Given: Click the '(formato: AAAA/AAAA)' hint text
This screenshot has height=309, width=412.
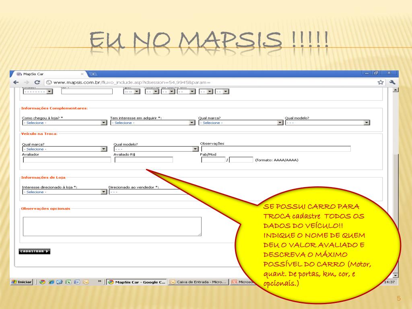Looking at the screenshot, I should click(277, 160).
